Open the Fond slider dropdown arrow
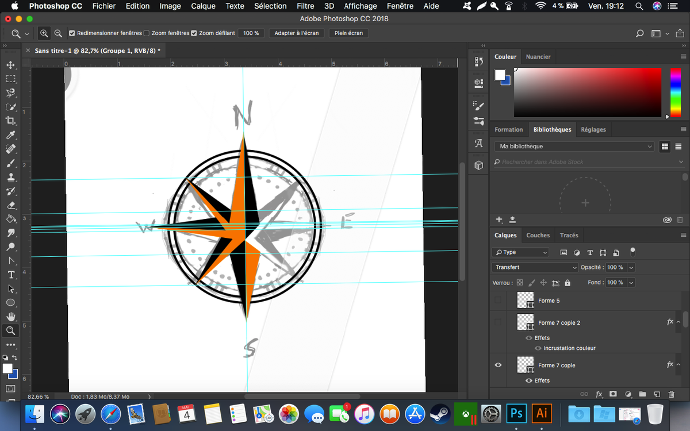Viewport: 690px width, 431px height. pyautogui.click(x=631, y=283)
